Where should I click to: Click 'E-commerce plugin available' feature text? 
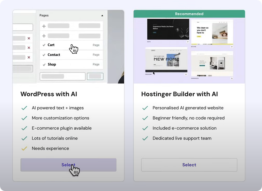[x=62, y=128]
